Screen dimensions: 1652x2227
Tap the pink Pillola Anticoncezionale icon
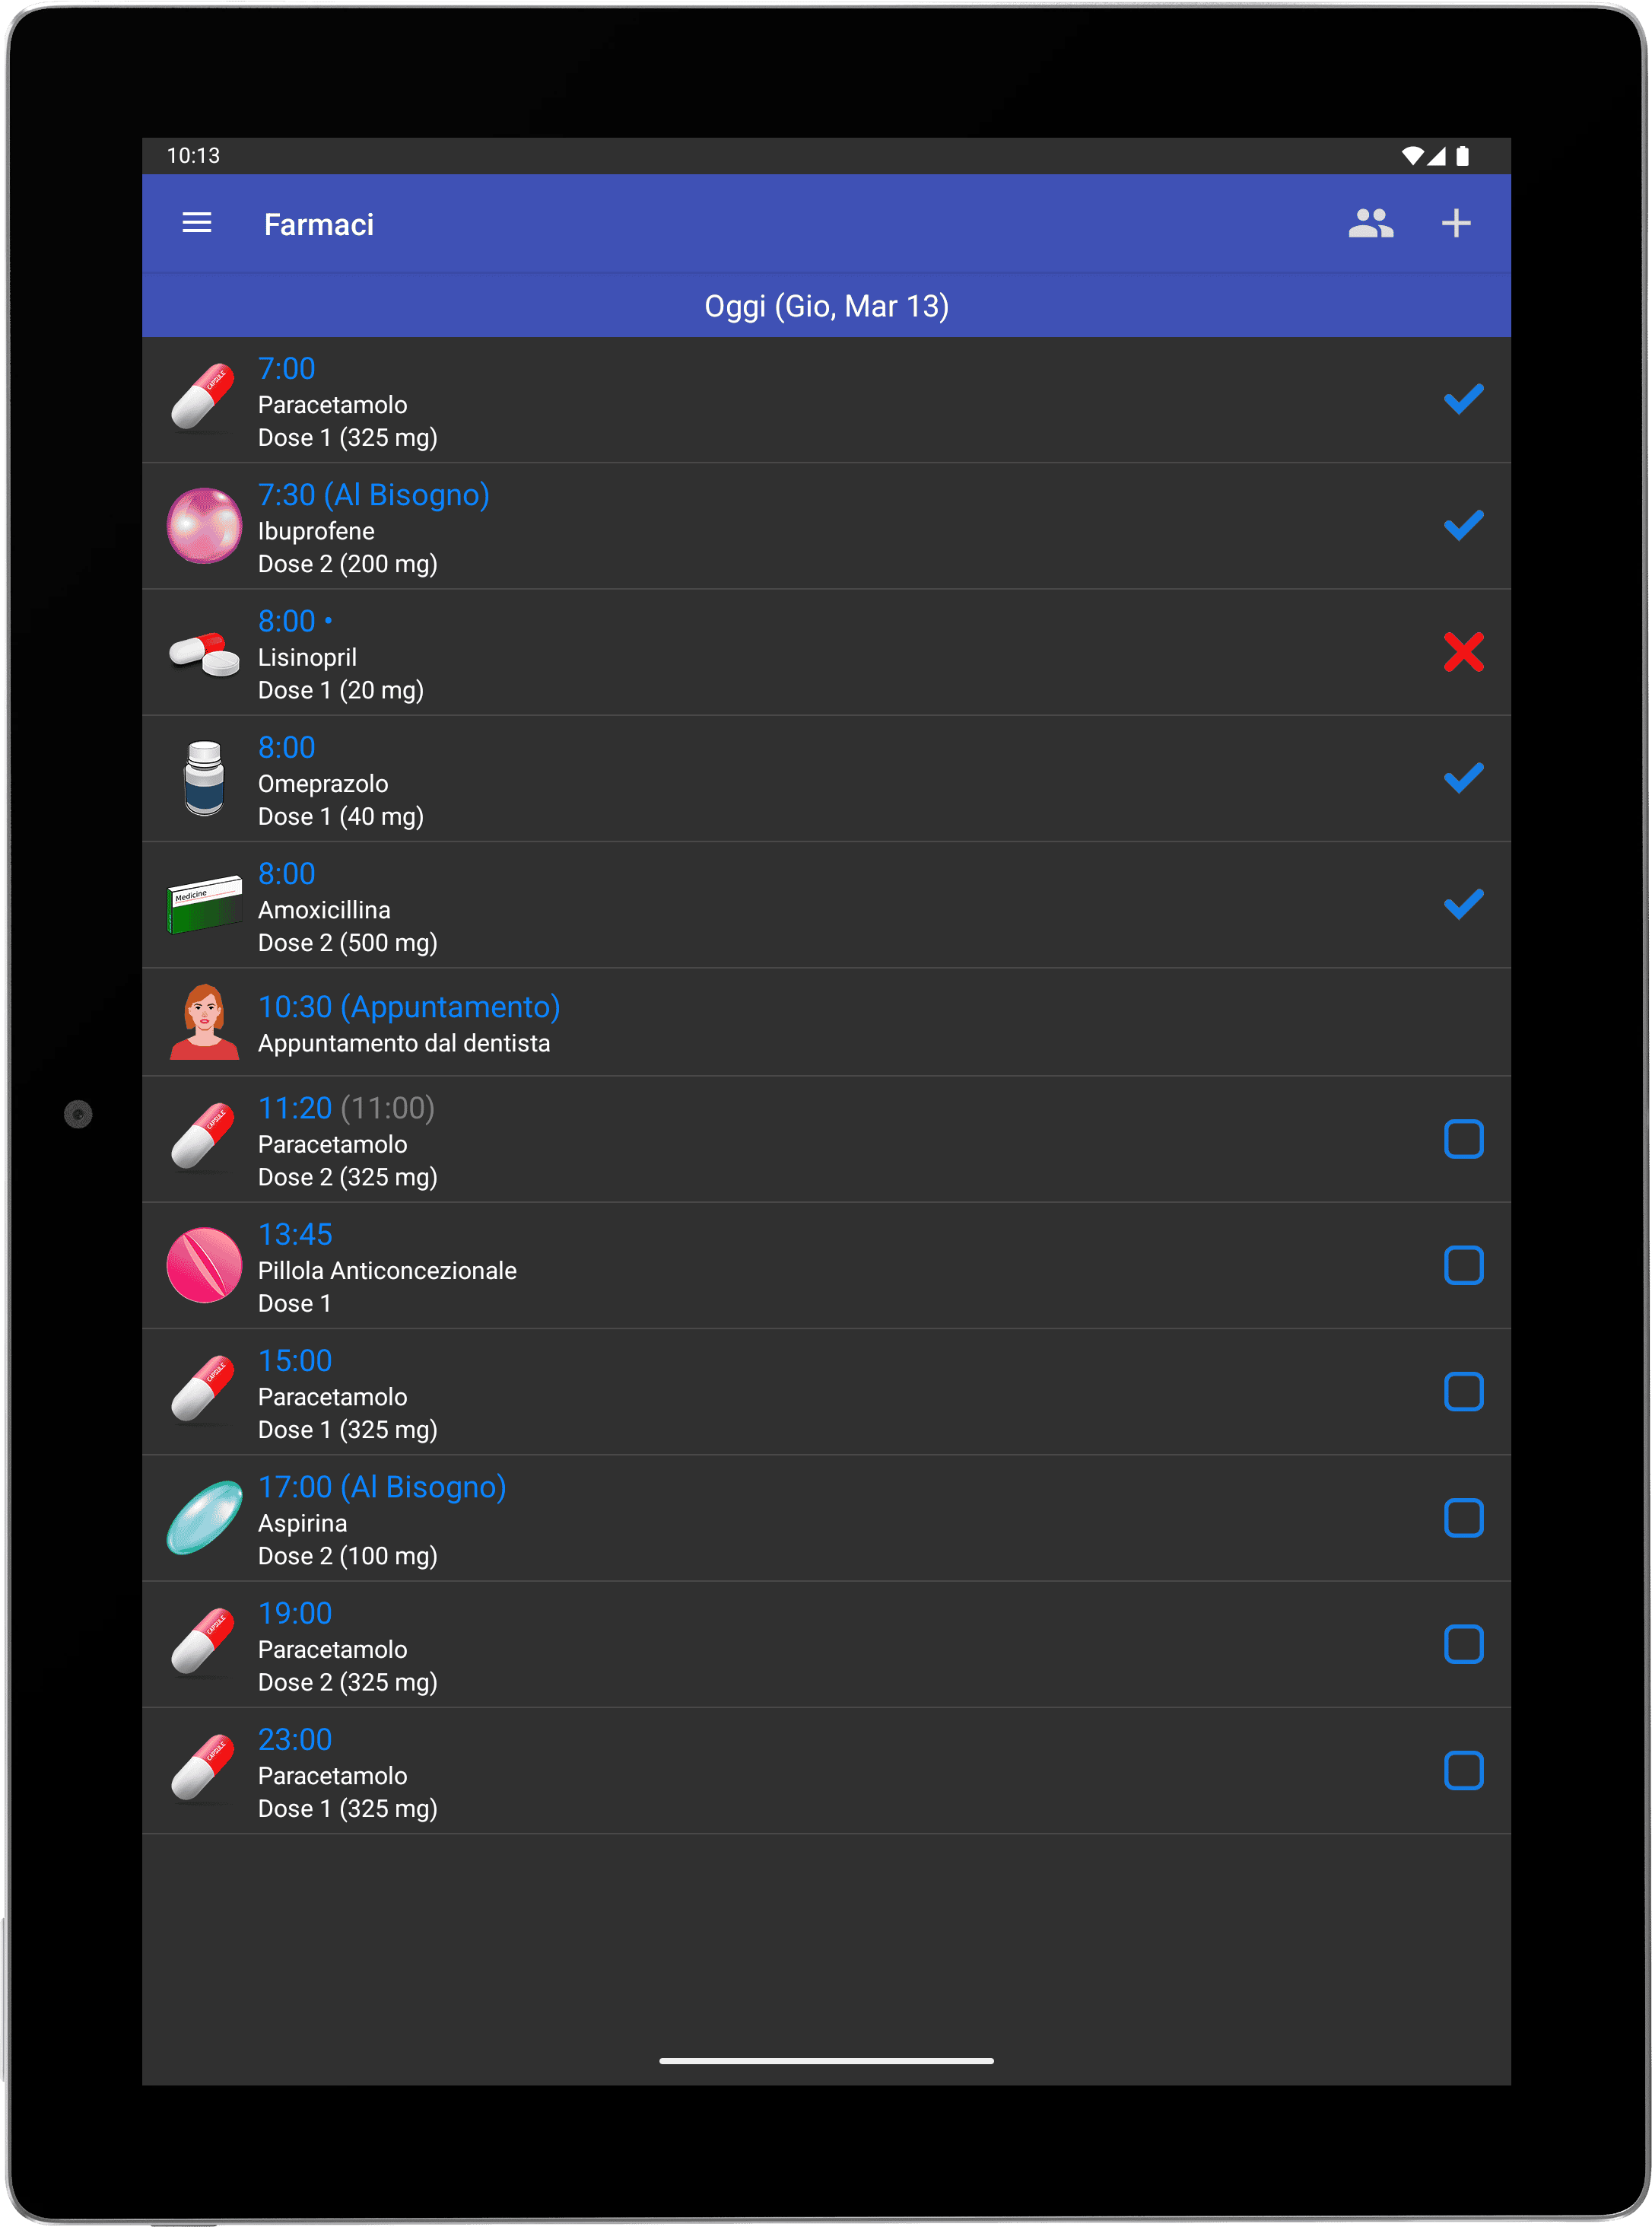point(204,1265)
